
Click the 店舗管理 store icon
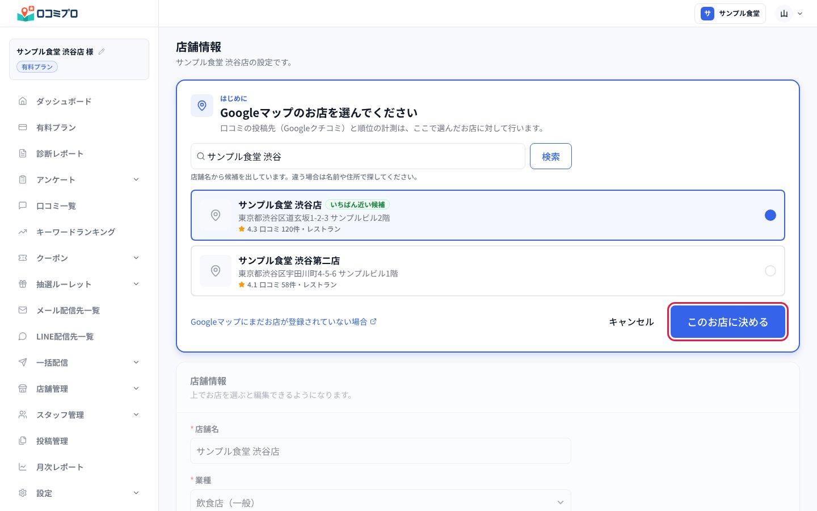pyautogui.click(x=23, y=388)
